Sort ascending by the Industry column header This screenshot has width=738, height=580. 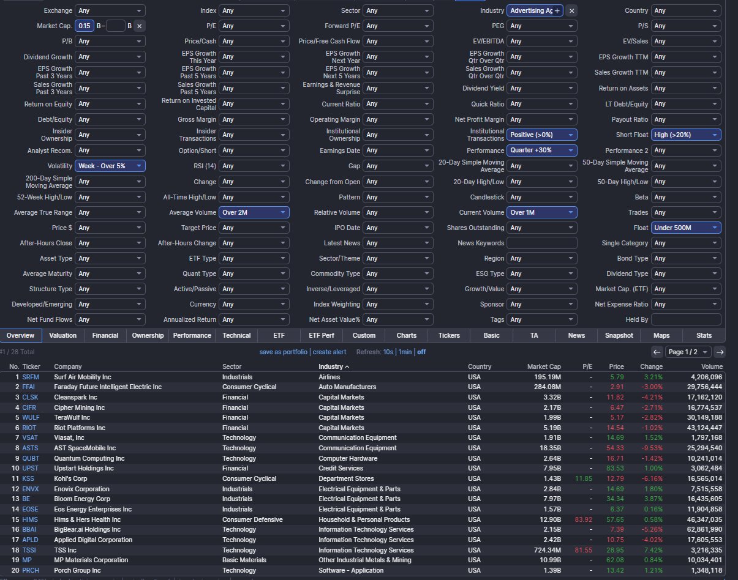[334, 366]
